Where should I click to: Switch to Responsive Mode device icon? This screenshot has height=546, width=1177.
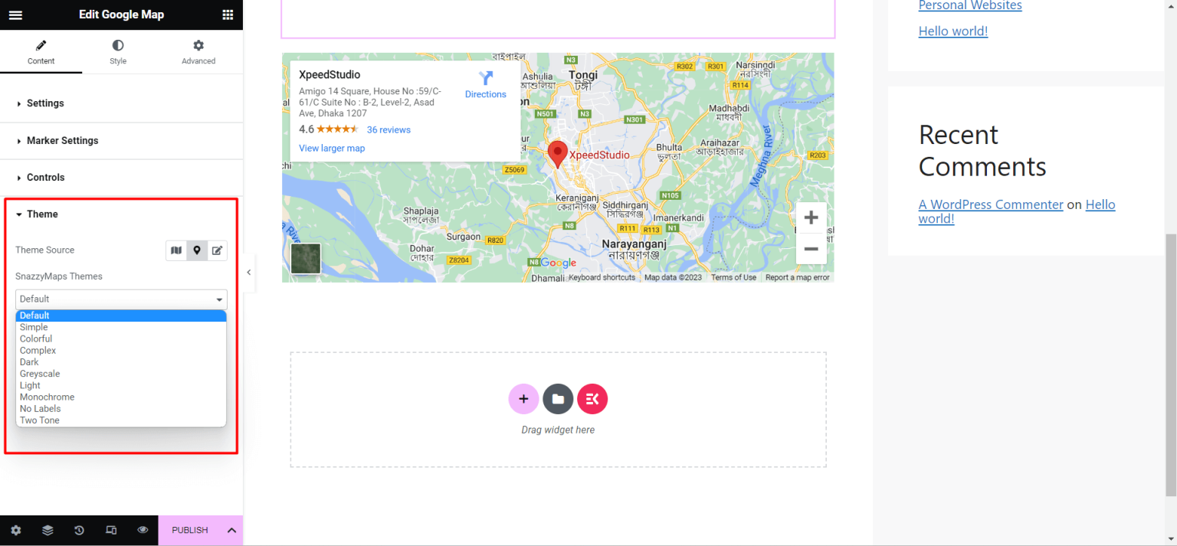click(111, 530)
